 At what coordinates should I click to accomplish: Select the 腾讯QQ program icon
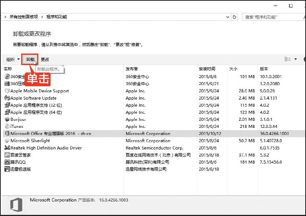coord(7,162)
